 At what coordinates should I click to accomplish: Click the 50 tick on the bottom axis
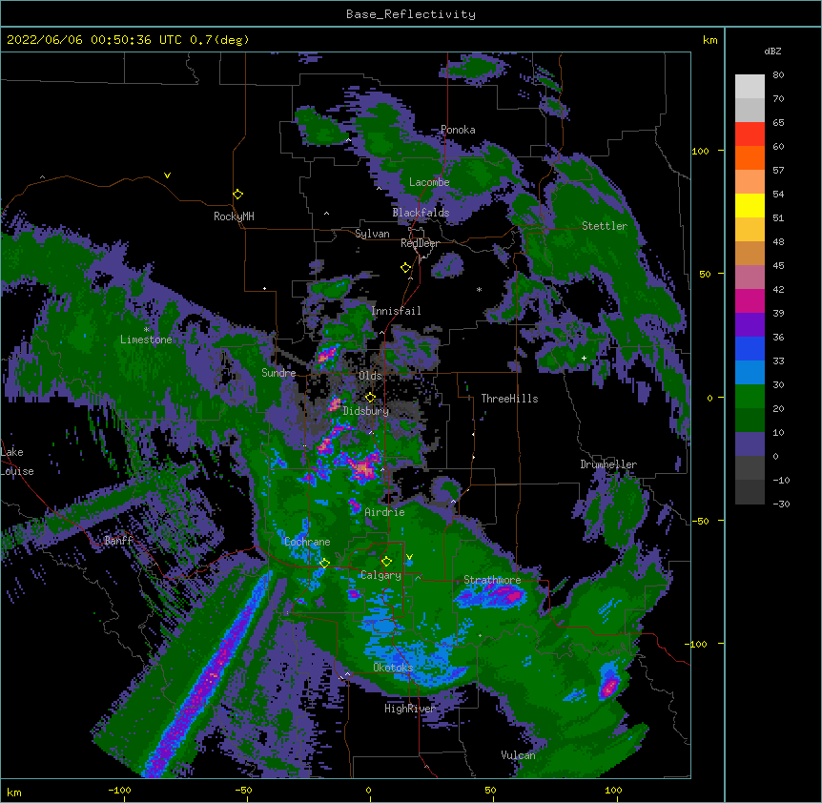490,790
